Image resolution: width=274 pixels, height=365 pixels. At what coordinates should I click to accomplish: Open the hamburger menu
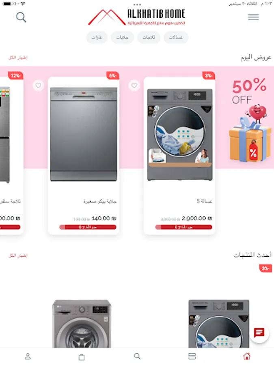[x=253, y=17]
